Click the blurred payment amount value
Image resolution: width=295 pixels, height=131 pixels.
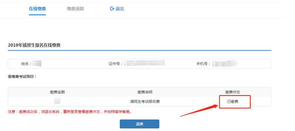(57, 101)
